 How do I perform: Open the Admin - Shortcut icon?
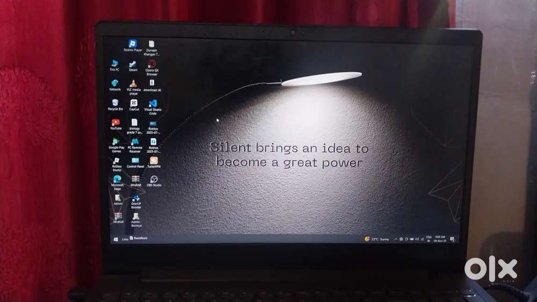click(136, 220)
